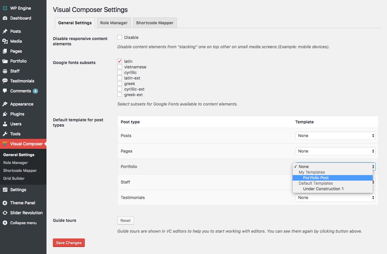Image resolution: width=387 pixels, height=254 pixels.
Task: Click the Tools wrench icon
Action: click(x=5, y=134)
